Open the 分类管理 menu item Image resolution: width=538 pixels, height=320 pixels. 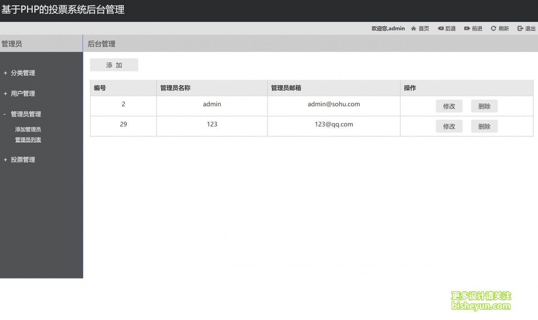click(x=23, y=73)
